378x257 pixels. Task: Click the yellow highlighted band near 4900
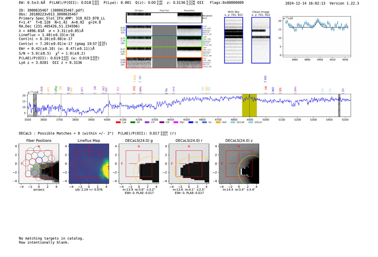[249, 105]
